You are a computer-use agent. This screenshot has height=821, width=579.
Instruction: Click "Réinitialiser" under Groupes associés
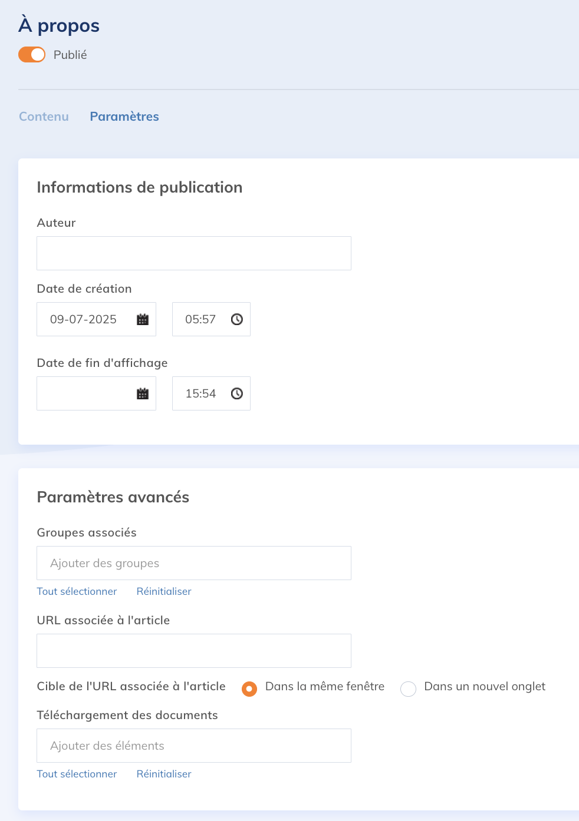[164, 591]
